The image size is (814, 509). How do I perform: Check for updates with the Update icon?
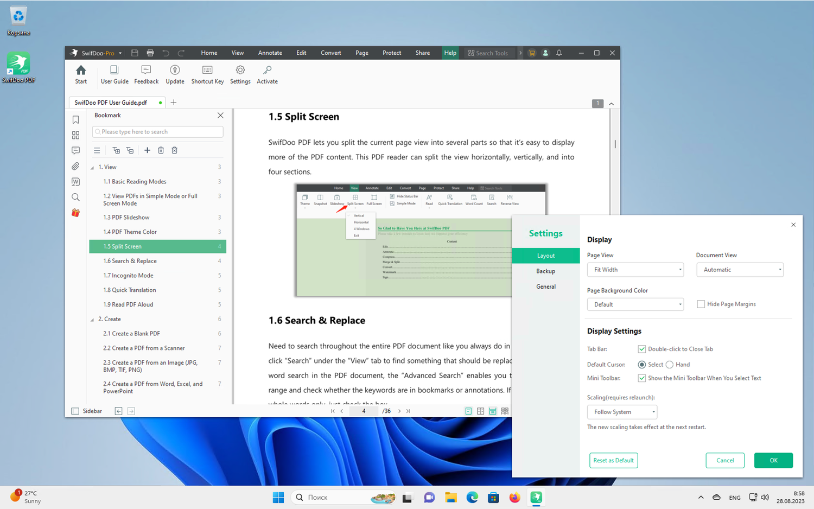click(175, 74)
